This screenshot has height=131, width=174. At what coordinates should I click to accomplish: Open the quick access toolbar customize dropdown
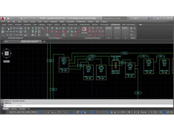tap(34, 18)
